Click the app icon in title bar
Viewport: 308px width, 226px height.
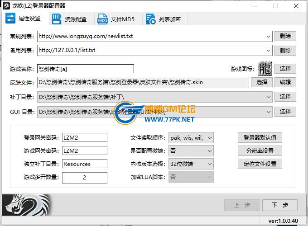6,6
